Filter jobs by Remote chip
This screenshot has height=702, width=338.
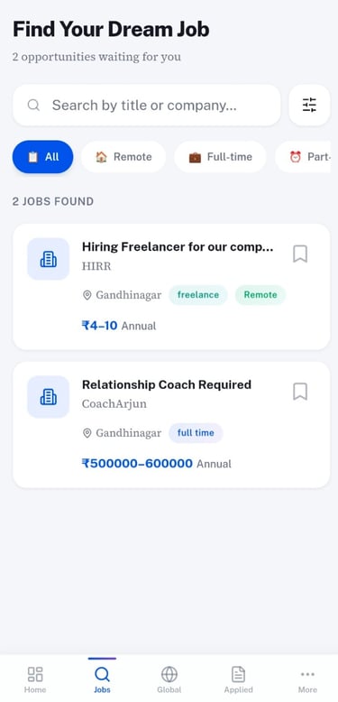pyautogui.click(x=123, y=157)
